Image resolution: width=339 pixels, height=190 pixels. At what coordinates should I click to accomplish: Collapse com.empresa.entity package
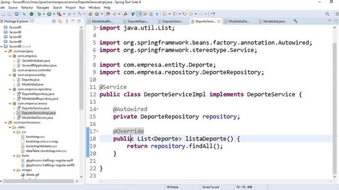click(10, 75)
